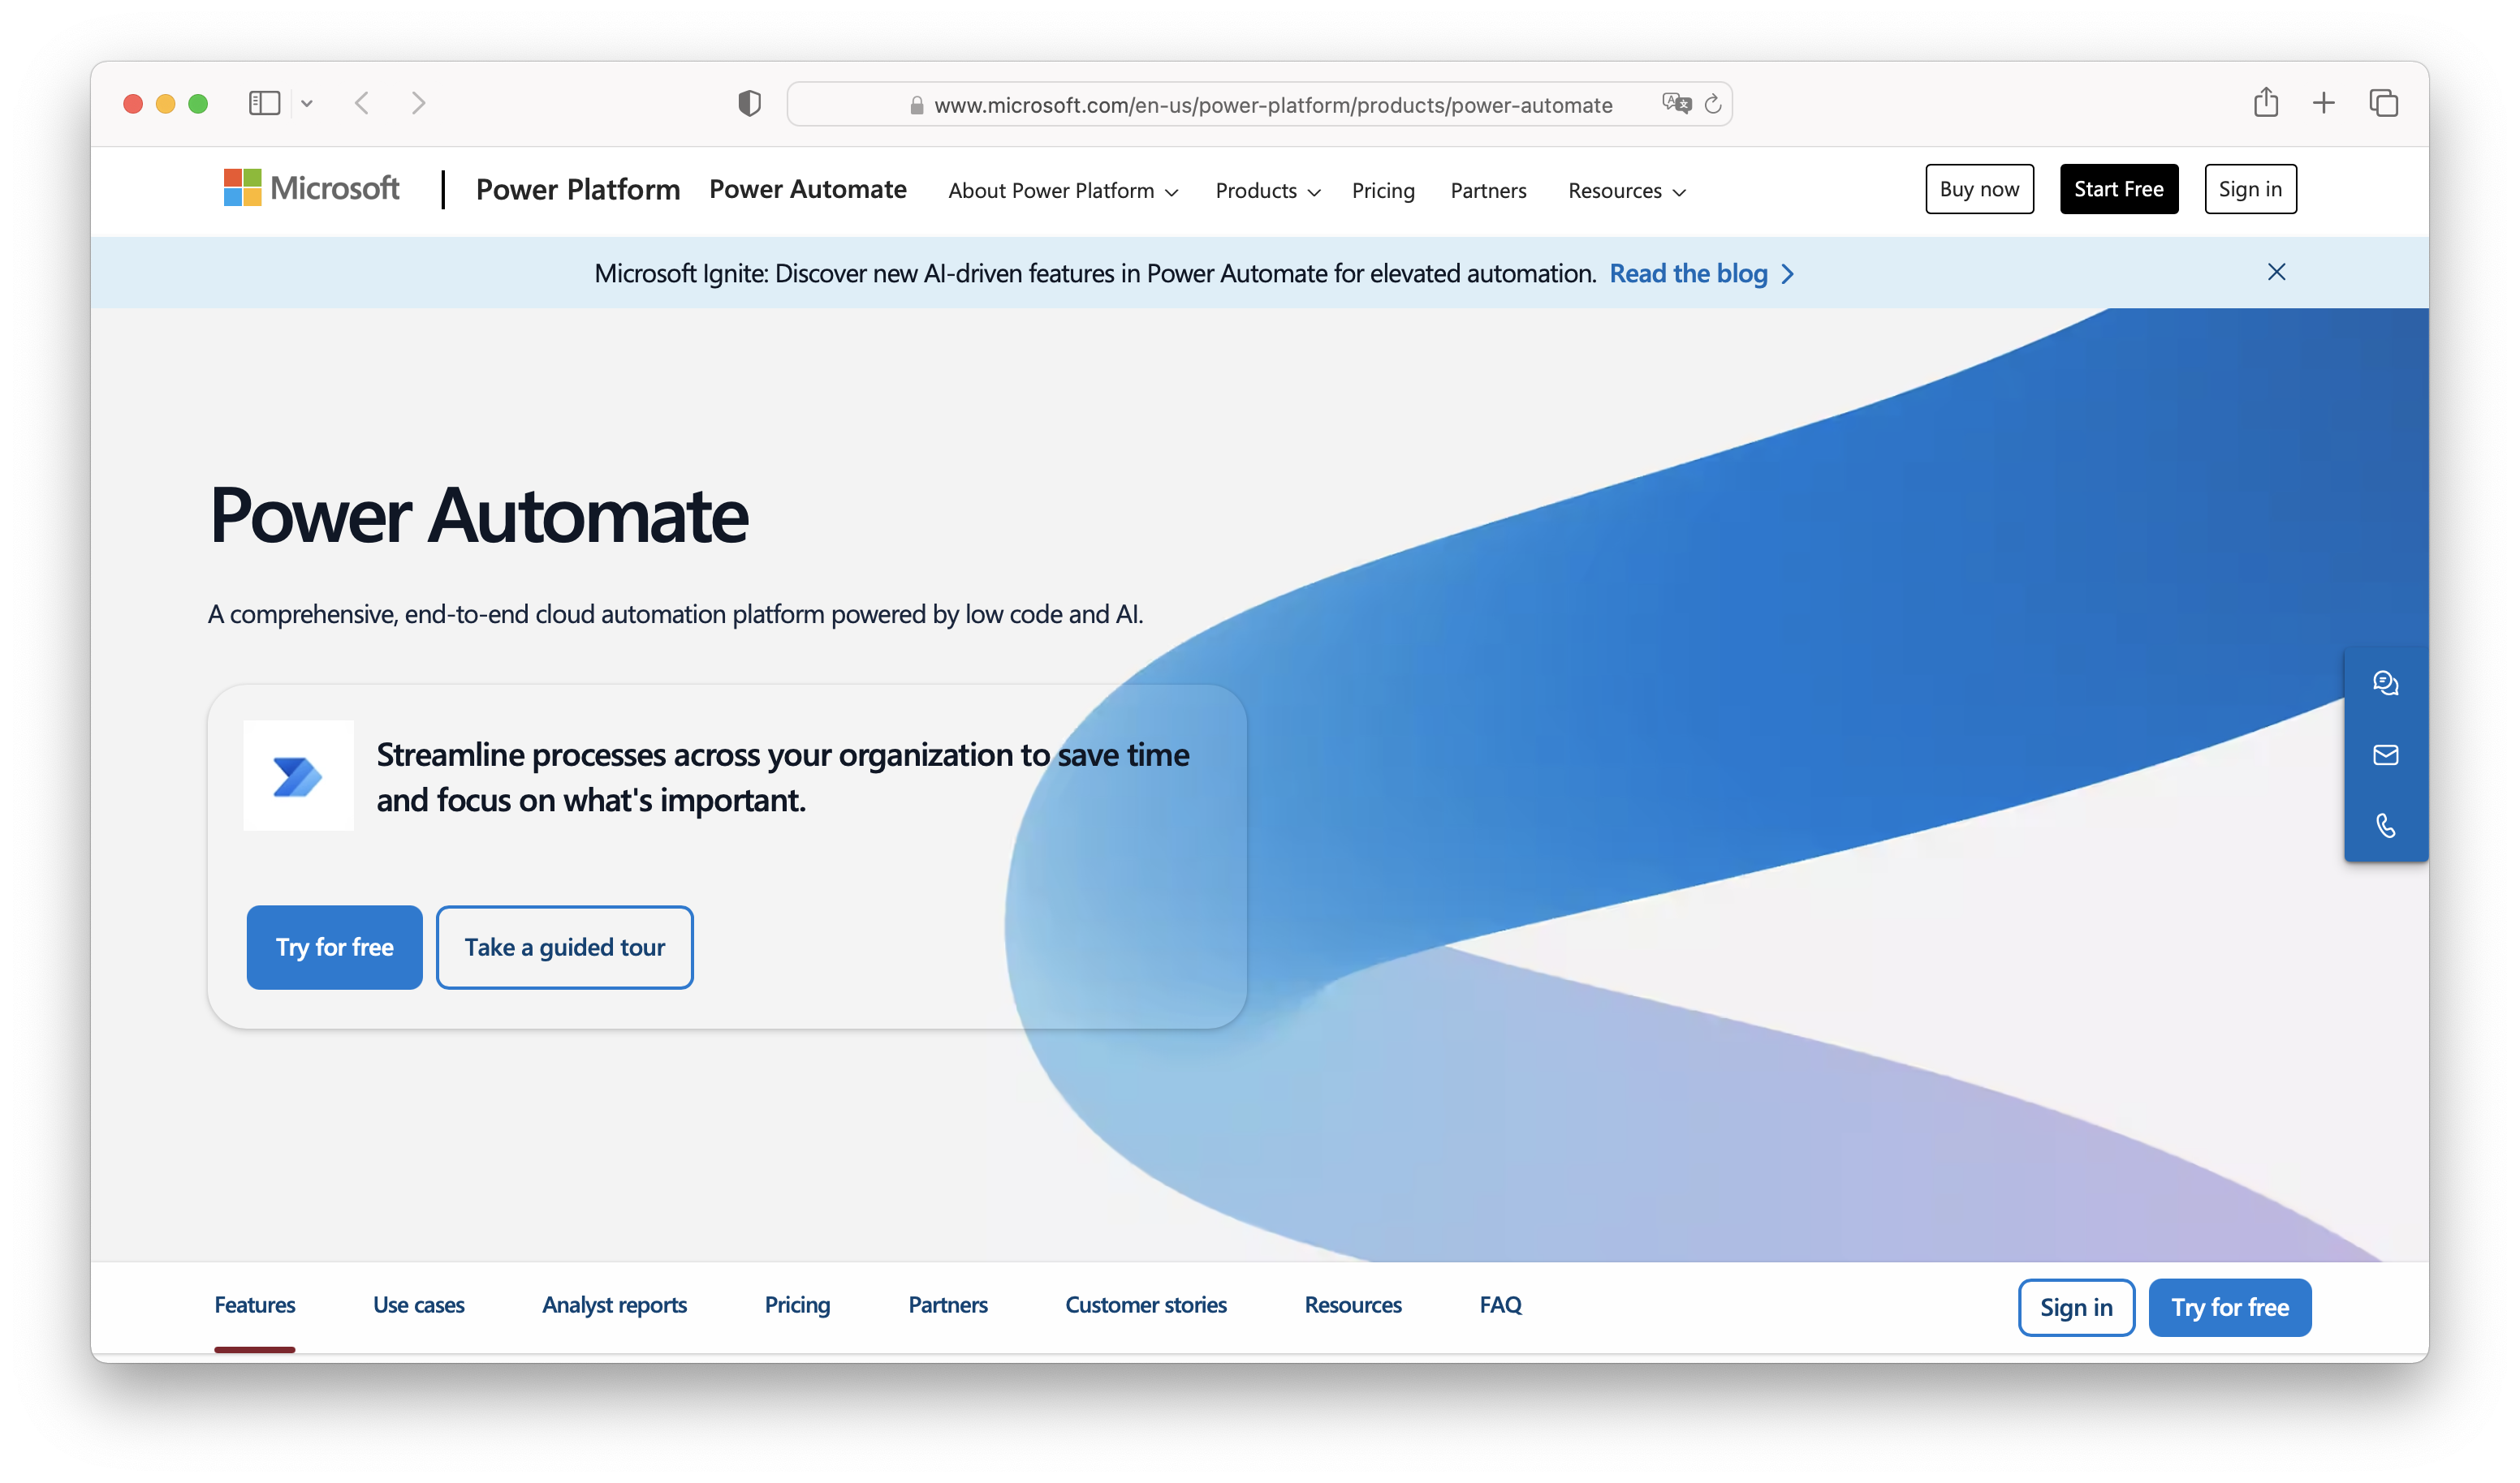Toggle Safari sidebar visibility
The height and width of the screenshot is (1483, 2520).
(264, 103)
